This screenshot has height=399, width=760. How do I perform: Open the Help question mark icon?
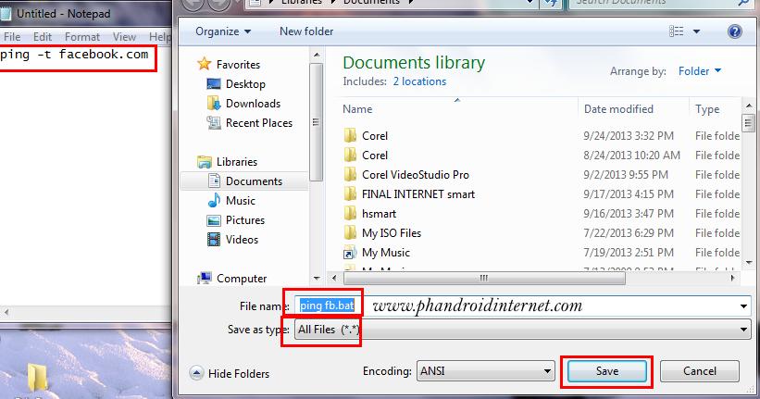click(x=735, y=31)
